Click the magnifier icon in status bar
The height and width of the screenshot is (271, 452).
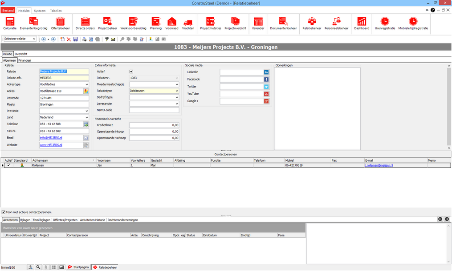click(38, 267)
